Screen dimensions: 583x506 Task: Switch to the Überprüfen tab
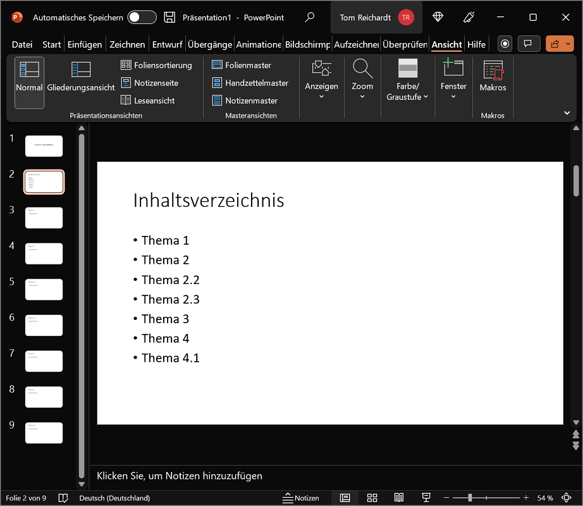405,45
